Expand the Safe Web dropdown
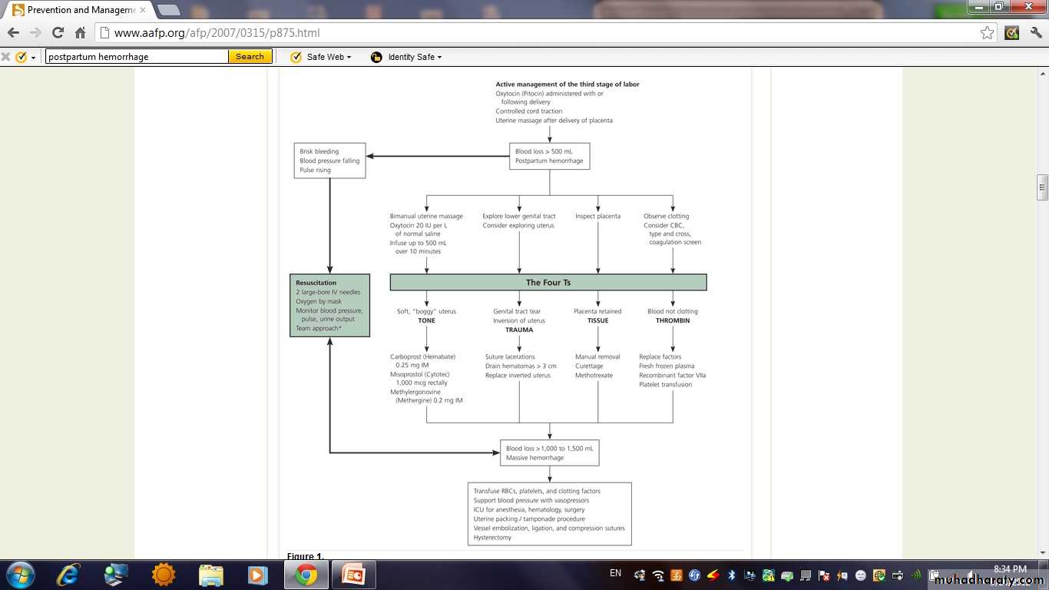1049x590 pixels. (x=349, y=58)
